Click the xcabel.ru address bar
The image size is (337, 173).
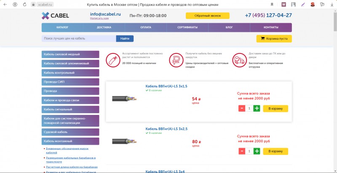(45, 5)
